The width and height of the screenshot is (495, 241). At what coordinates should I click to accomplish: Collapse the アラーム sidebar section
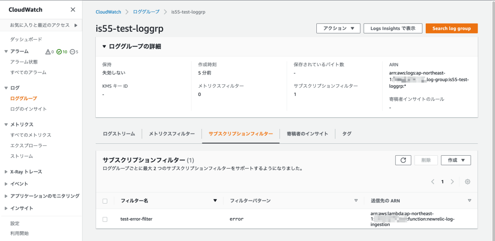point(6,51)
